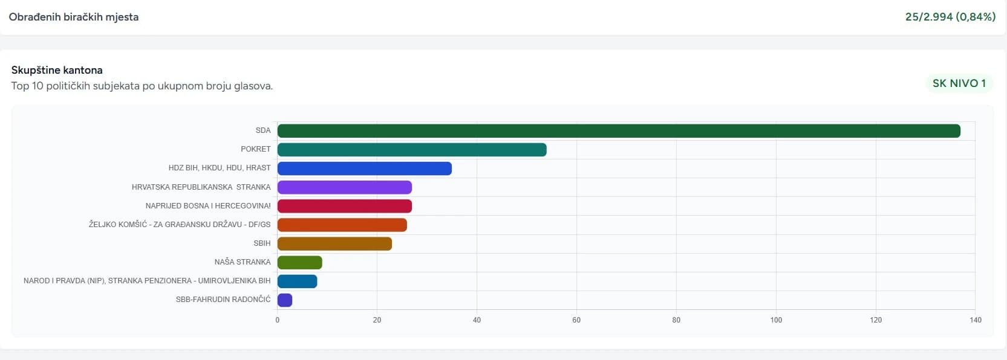1007x360 pixels.
Task: Click the x-axis tick value 40
Action: click(477, 320)
